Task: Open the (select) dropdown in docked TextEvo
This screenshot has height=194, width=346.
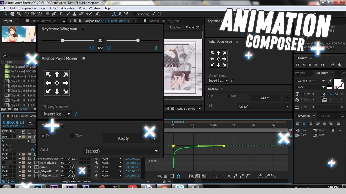Action: click(263, 106)
